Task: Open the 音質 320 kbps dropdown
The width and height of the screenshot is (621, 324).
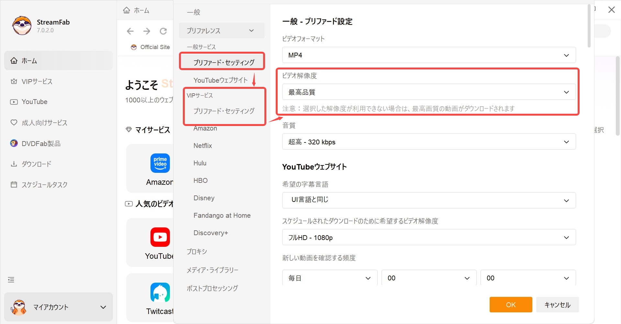Action: click(429, 142)
